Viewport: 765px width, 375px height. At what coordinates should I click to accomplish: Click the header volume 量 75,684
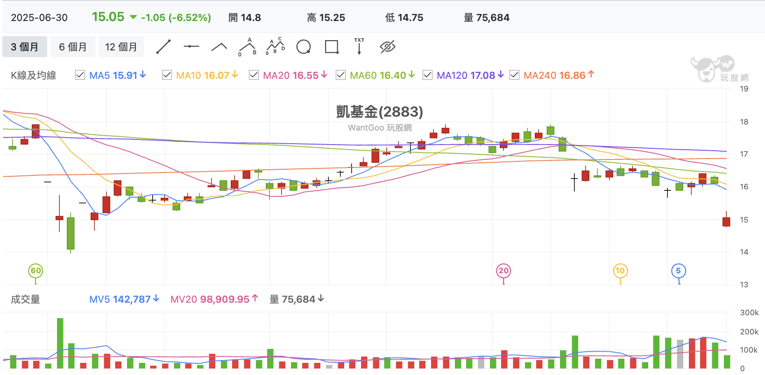pyautogui.click(x=487, y=18)
